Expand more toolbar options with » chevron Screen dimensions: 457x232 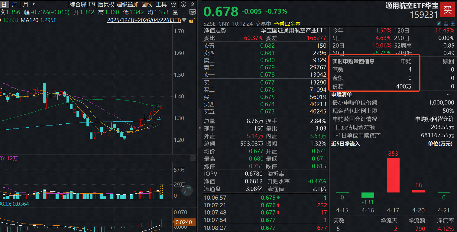(x=193, y=4)
